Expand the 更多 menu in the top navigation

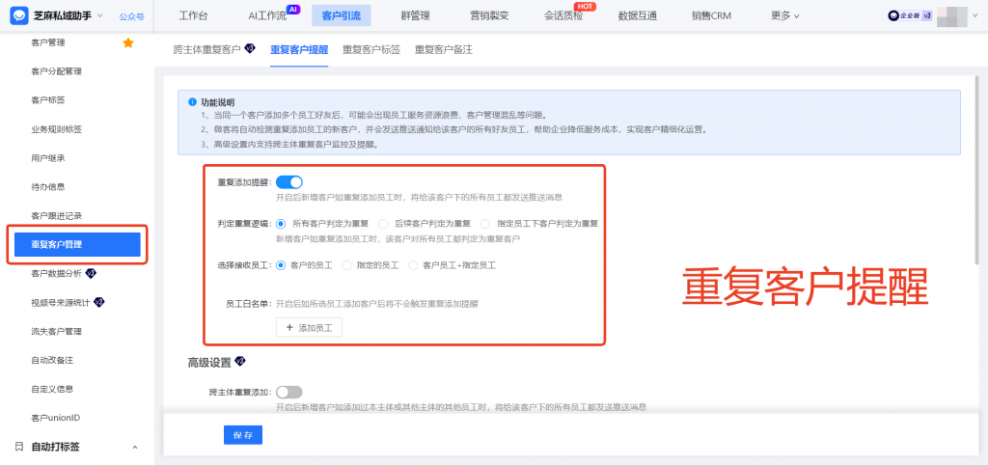pyautogui.click(x=785, y=16)
